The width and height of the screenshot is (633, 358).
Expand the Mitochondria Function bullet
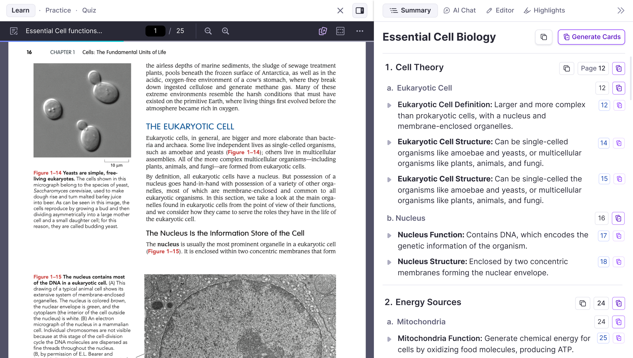pyautogui.click(x=389, y=339)
